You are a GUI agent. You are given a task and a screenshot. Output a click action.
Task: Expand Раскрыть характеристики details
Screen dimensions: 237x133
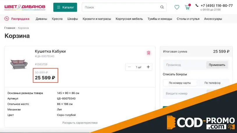80,123
